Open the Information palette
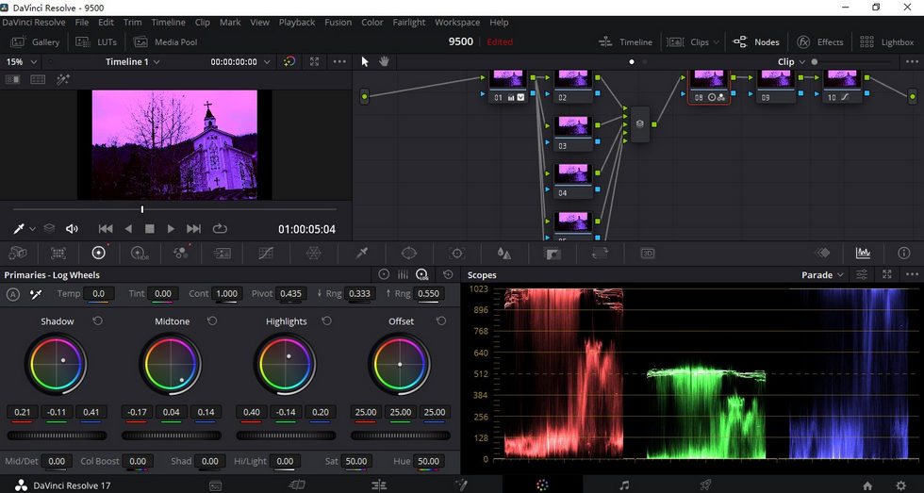 [903, 253]
